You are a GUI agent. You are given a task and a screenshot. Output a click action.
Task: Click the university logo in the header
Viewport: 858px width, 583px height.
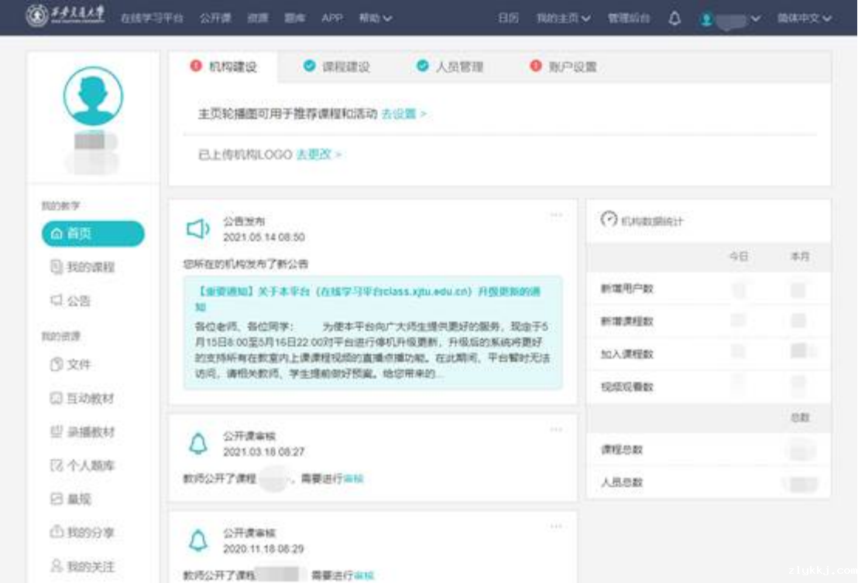pos(67,17)
